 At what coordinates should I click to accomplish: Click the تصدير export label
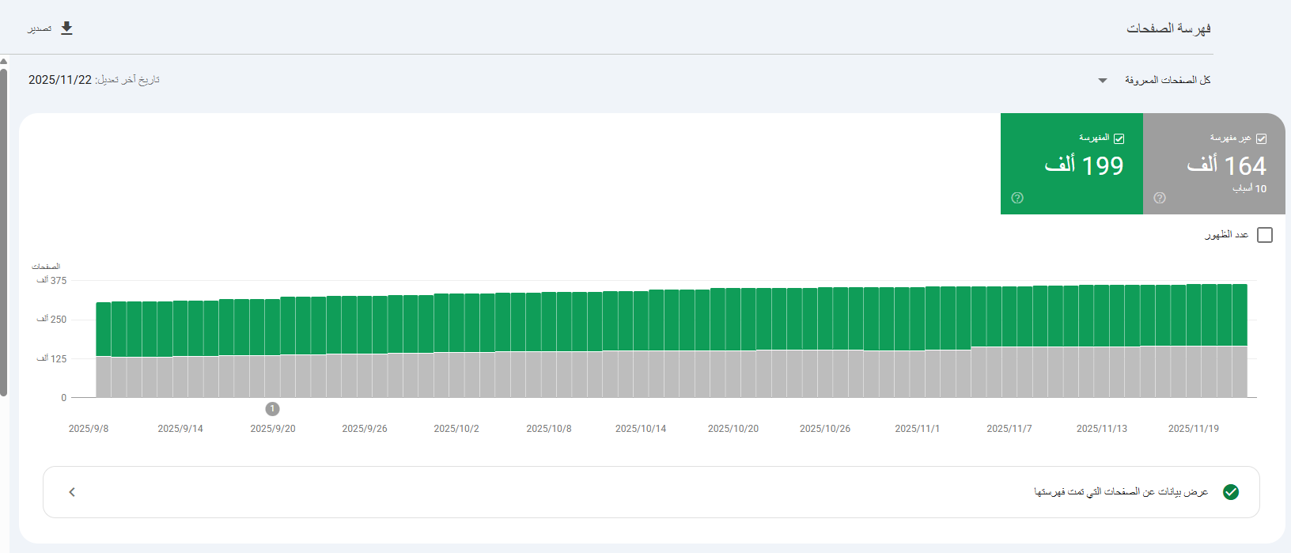coord(40,28)
